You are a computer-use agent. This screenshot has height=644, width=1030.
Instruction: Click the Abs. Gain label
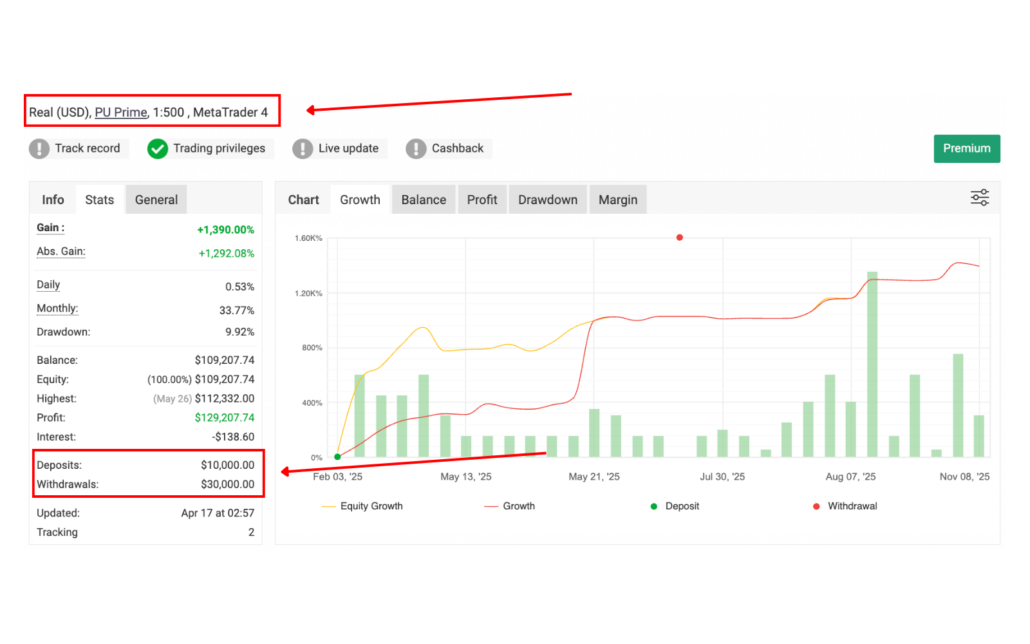click(61, 252)
